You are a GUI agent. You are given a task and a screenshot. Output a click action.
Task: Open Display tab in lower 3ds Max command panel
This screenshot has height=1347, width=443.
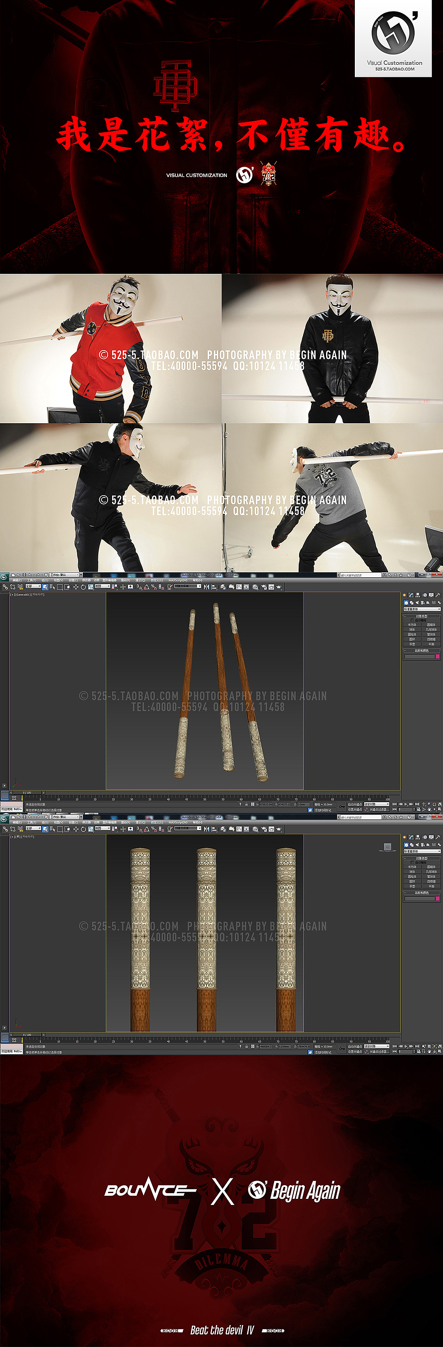(x=431, y=837)
